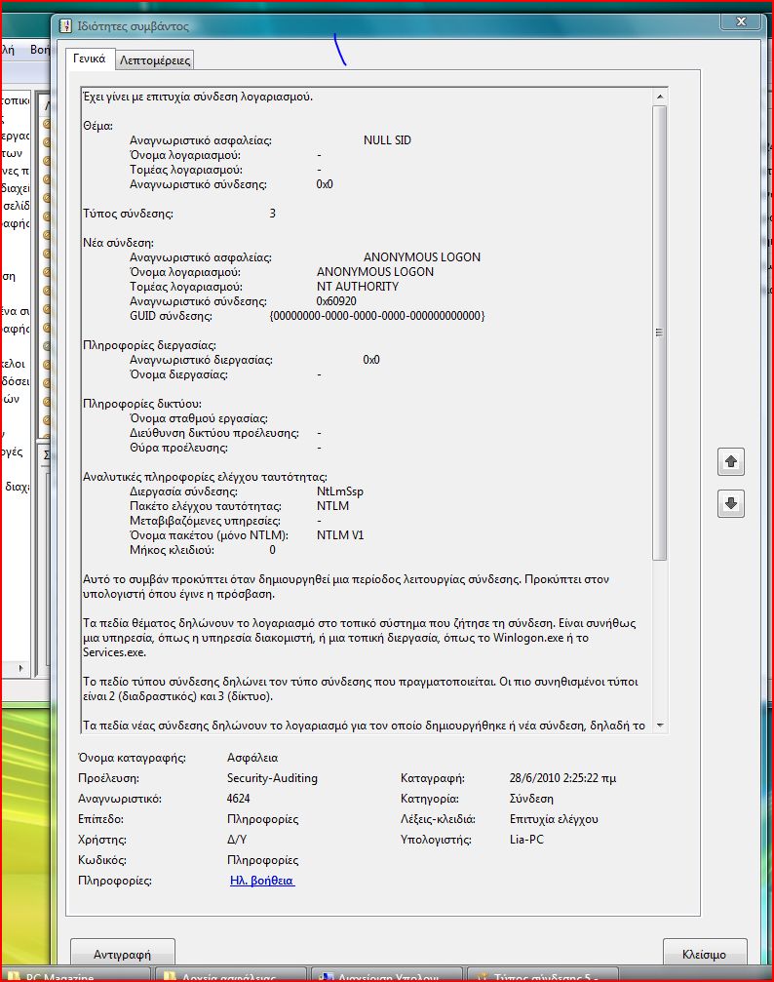
Task: Click the ANONYMOUS LOGON security ID value
Action: pos(422,257)
